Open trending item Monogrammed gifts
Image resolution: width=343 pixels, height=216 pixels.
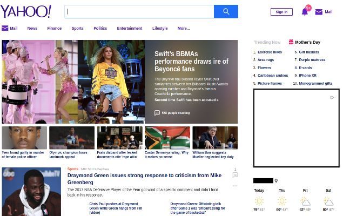pyautogui.click(x=315, y=84)
